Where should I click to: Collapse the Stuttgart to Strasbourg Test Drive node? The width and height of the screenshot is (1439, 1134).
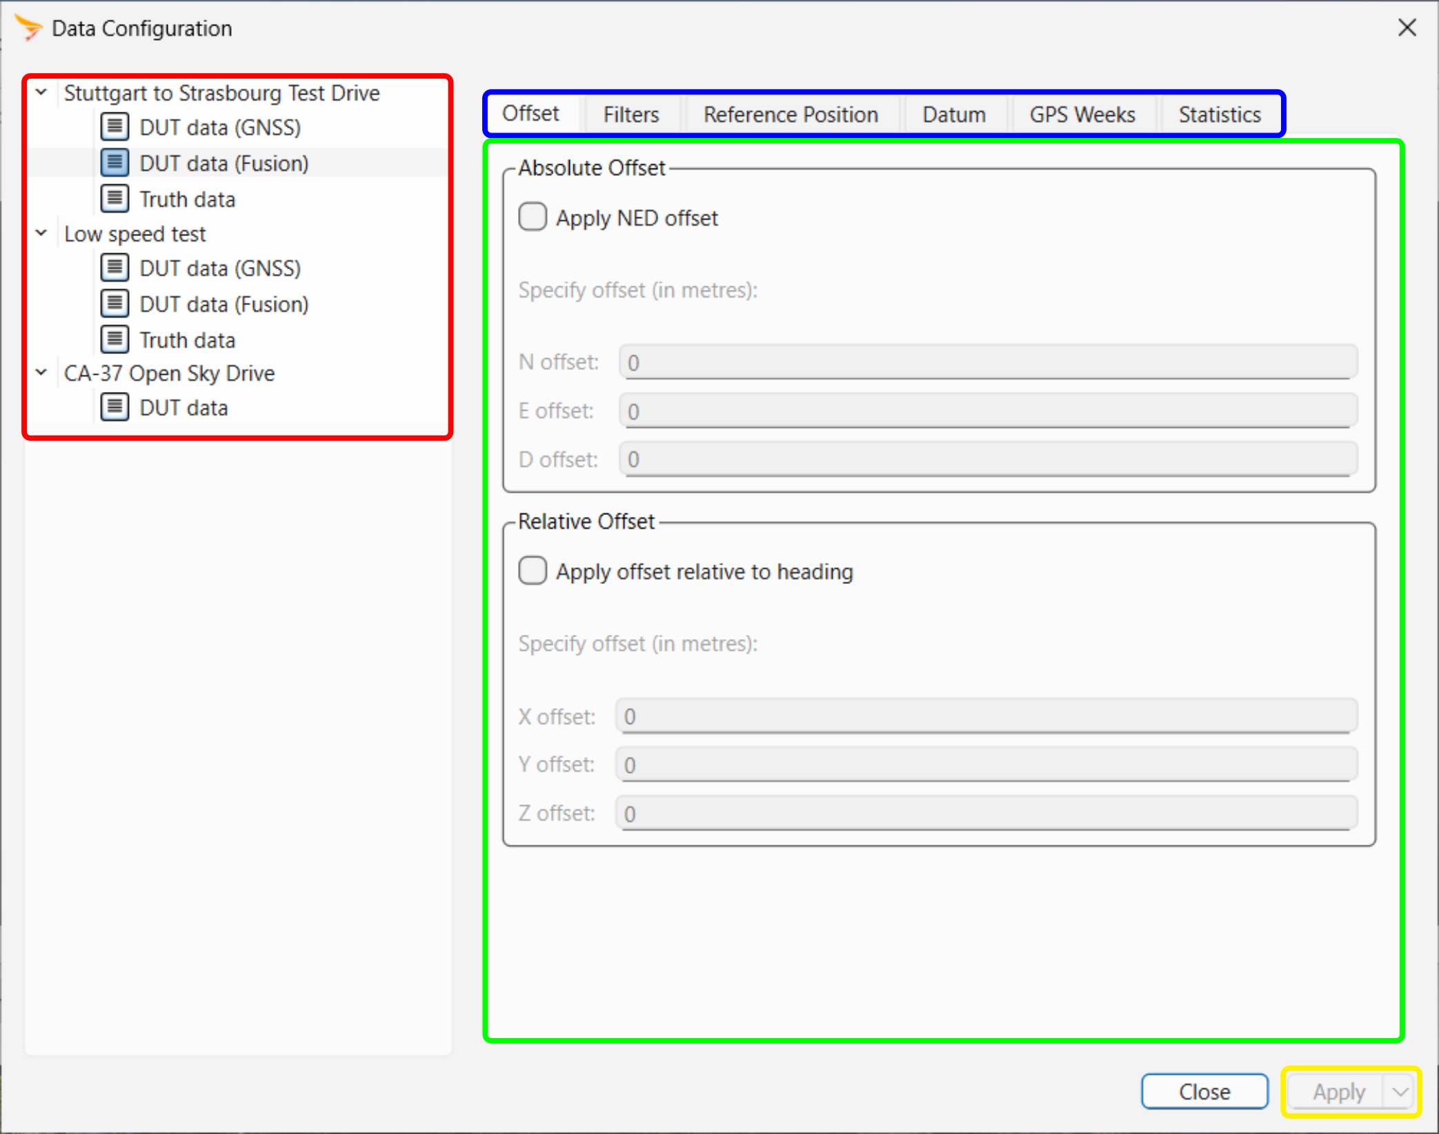(41, 92)
